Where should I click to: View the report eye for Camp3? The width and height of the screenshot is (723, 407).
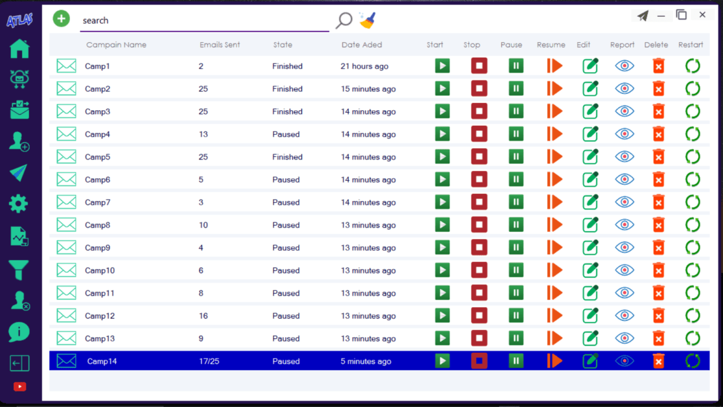[624, 111]
